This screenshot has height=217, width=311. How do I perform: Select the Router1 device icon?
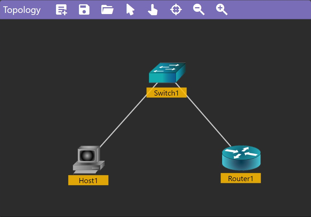pos(241,158)
